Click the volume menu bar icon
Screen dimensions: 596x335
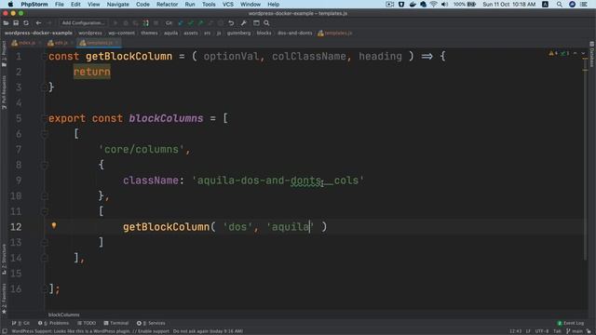(x=444, y=4)
